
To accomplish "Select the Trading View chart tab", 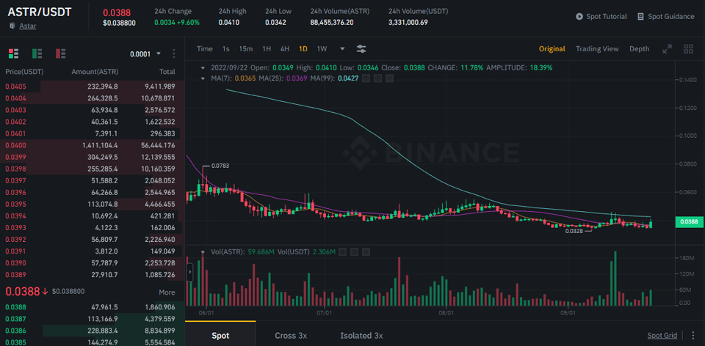I will (596, 49).
